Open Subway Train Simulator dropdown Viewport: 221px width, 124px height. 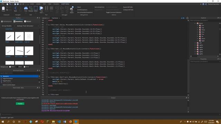click(28, 26)
